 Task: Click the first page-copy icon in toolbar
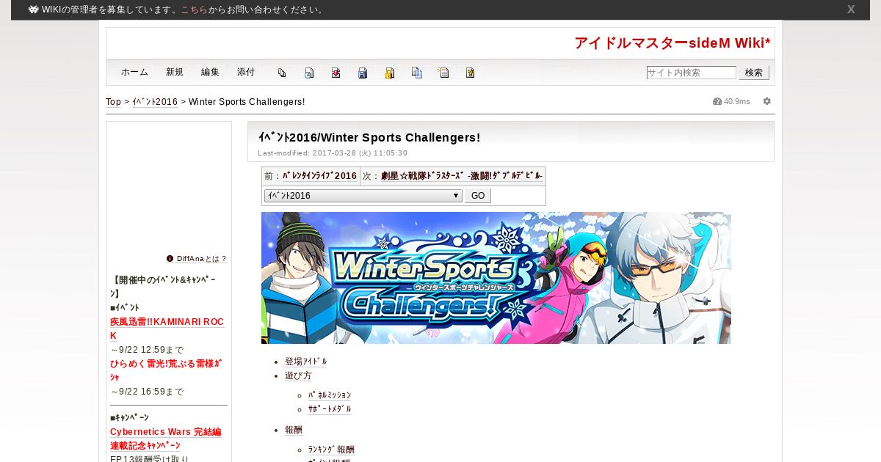(x=282, y=73)
